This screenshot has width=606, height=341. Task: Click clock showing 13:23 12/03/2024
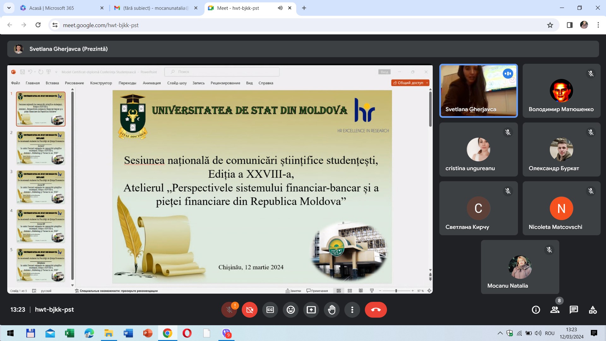(x=572, y=333)
